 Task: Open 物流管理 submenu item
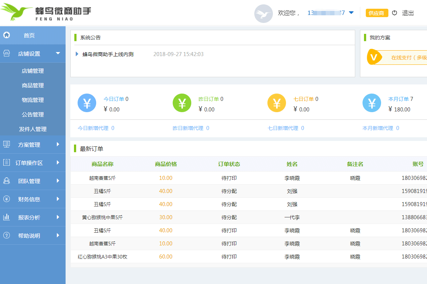click(x=33, y=100)
